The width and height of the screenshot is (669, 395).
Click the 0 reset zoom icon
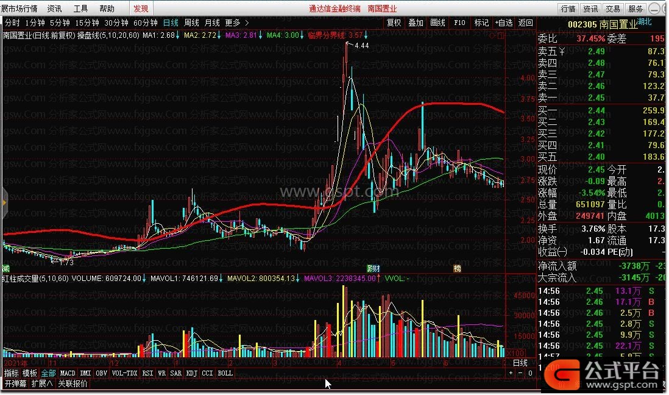click(x=530, y=373)
